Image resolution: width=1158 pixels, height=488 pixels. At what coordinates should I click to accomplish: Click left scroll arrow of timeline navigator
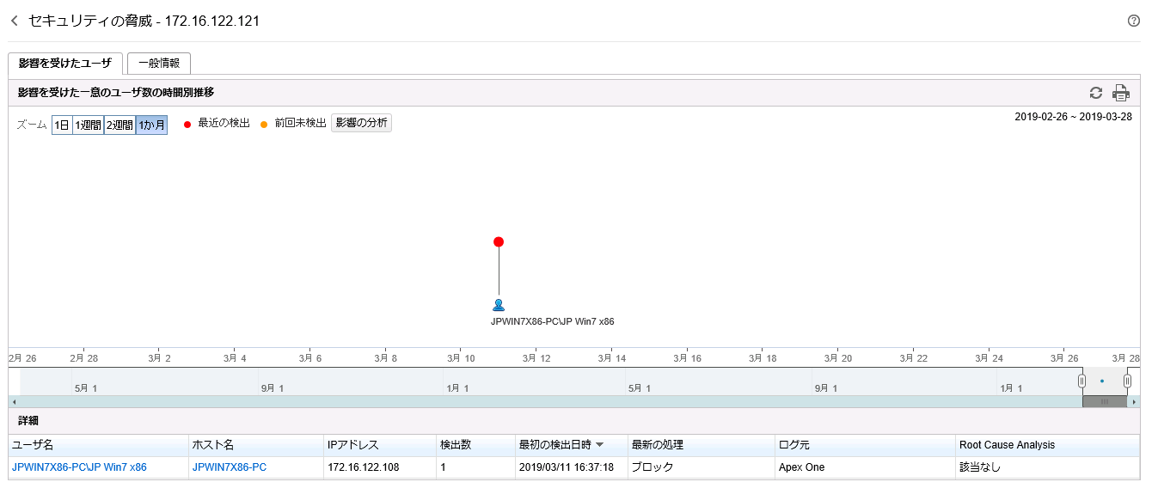tap(13, 401)
